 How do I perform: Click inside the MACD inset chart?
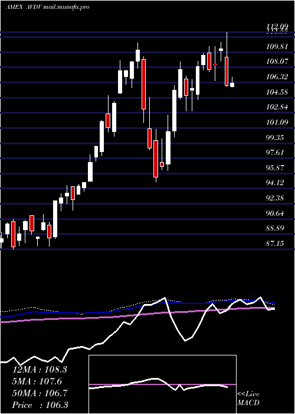(x=162, y=384)
